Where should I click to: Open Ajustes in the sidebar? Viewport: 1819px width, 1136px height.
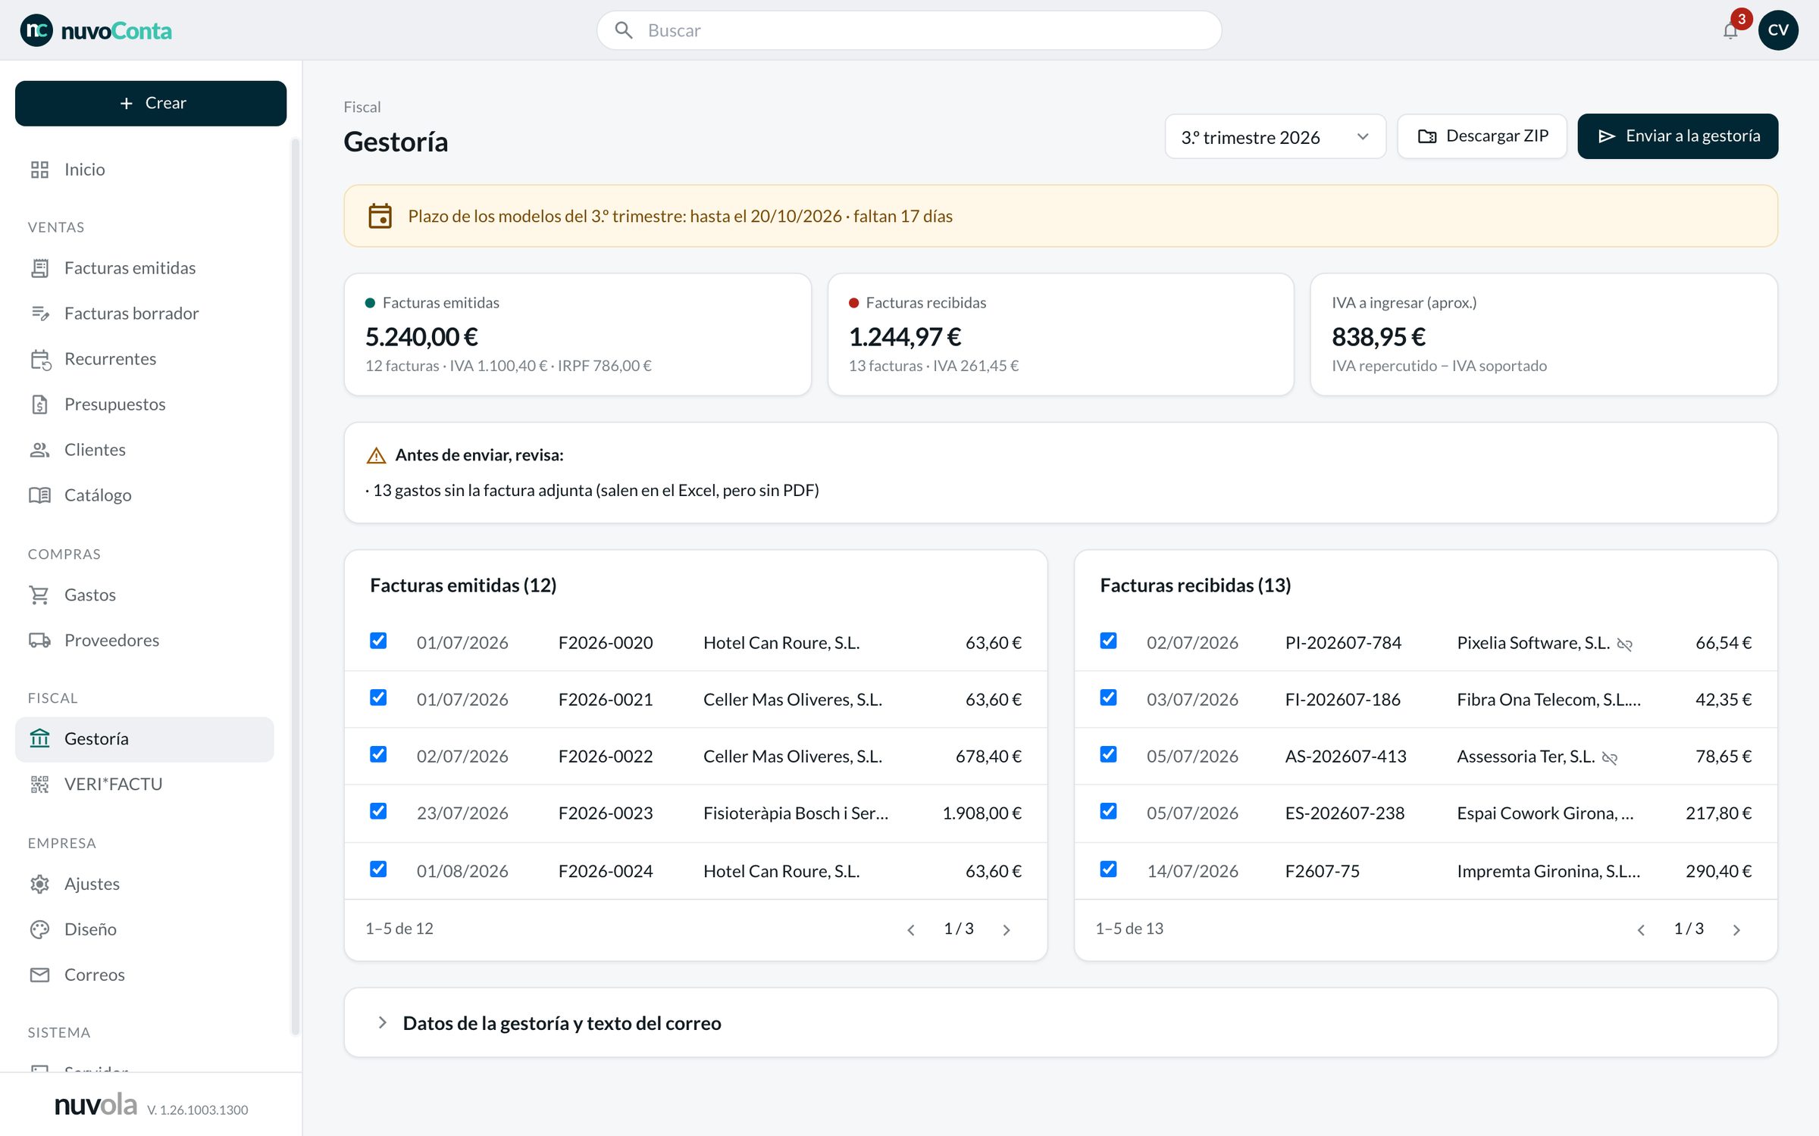[144, 884]
